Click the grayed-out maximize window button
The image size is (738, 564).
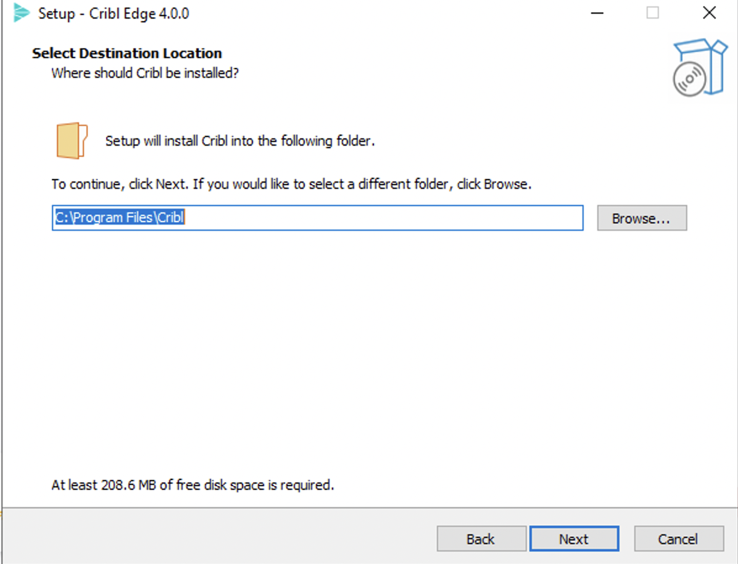(652, 13)
